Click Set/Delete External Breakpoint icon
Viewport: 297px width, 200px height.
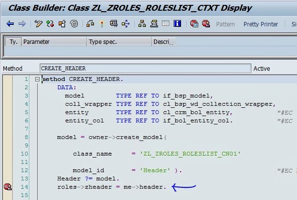pos(206,24)
